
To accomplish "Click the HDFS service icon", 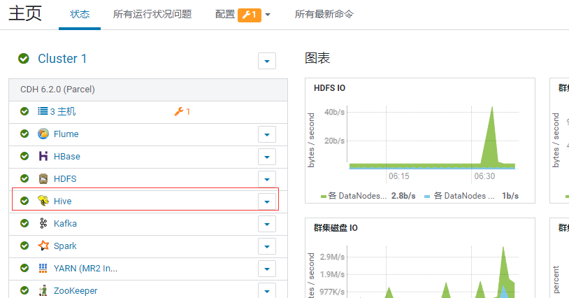I will 43,178.
